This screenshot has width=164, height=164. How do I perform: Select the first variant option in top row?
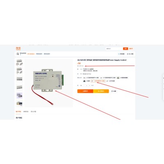(91, 78)
